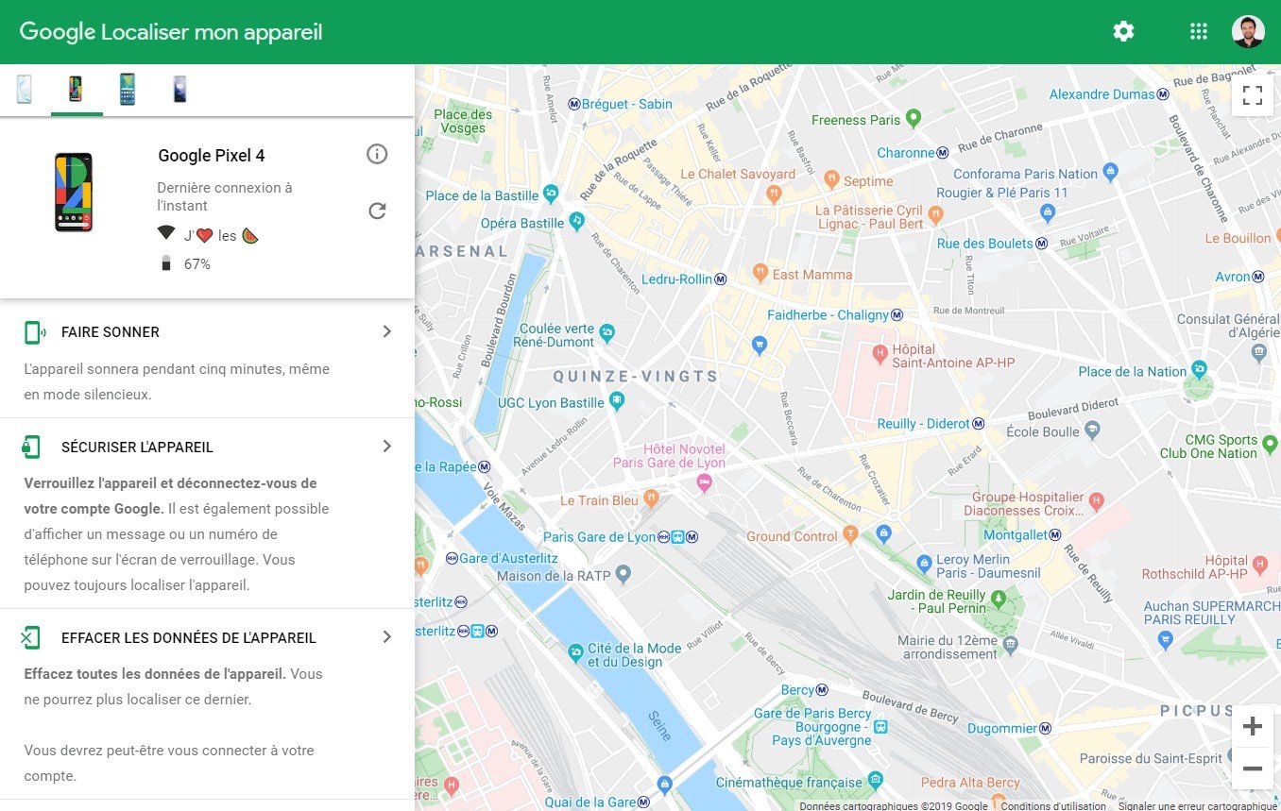Click the Septime restaurant marker

pos(831,178)
